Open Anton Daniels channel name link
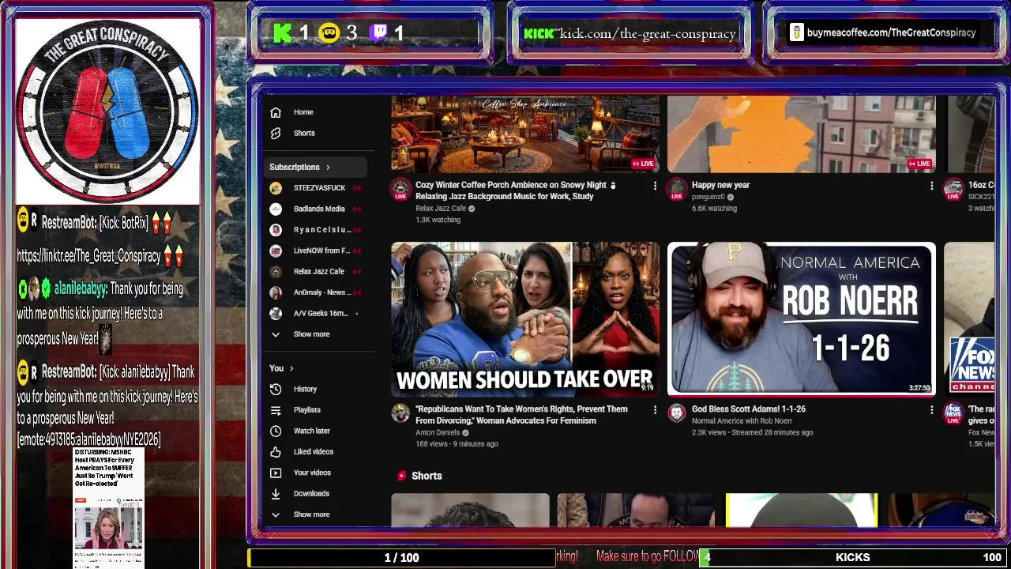The width and height of the screenshot is (1011, 569). click(x=438, y=432)
